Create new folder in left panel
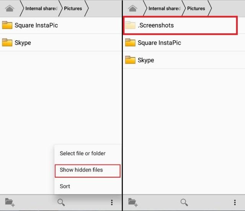Image resolution: width=245 pixels, height=211 pixels. pos(10,203)
